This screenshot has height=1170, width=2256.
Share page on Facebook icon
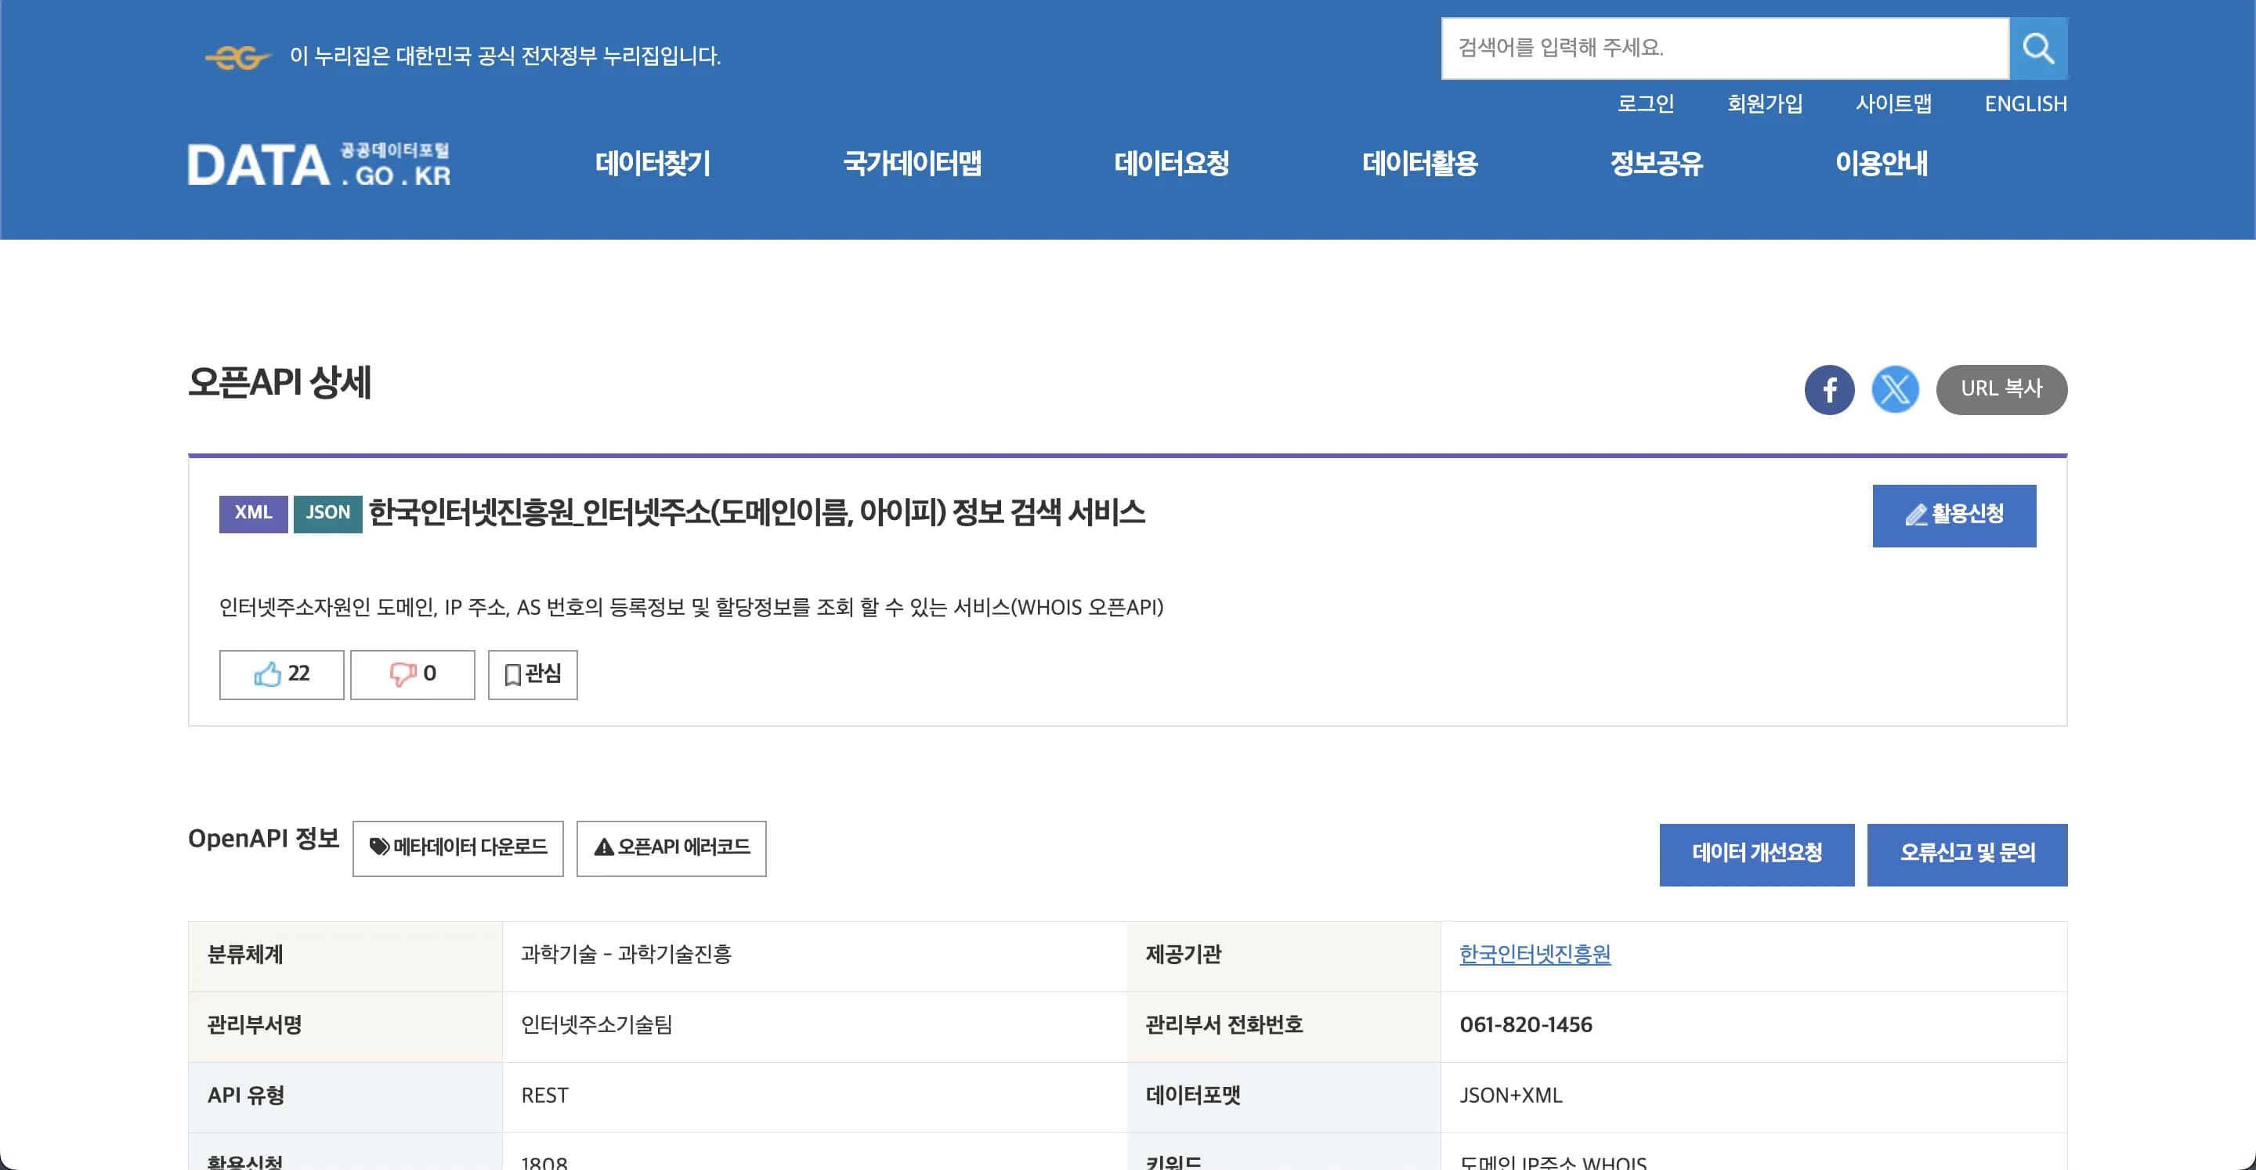[x=1830, y=390]
